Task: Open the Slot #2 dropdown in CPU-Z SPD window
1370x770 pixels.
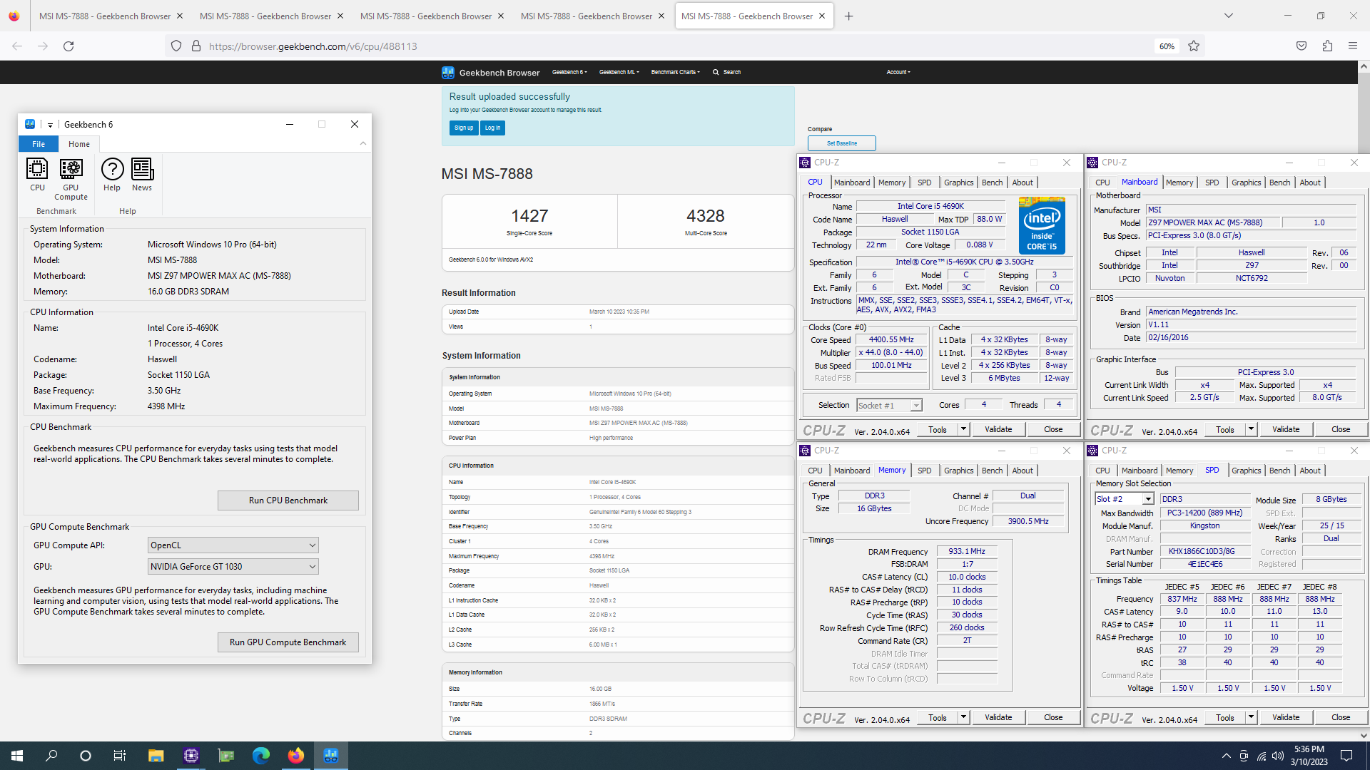Action: click(1125, 499)
